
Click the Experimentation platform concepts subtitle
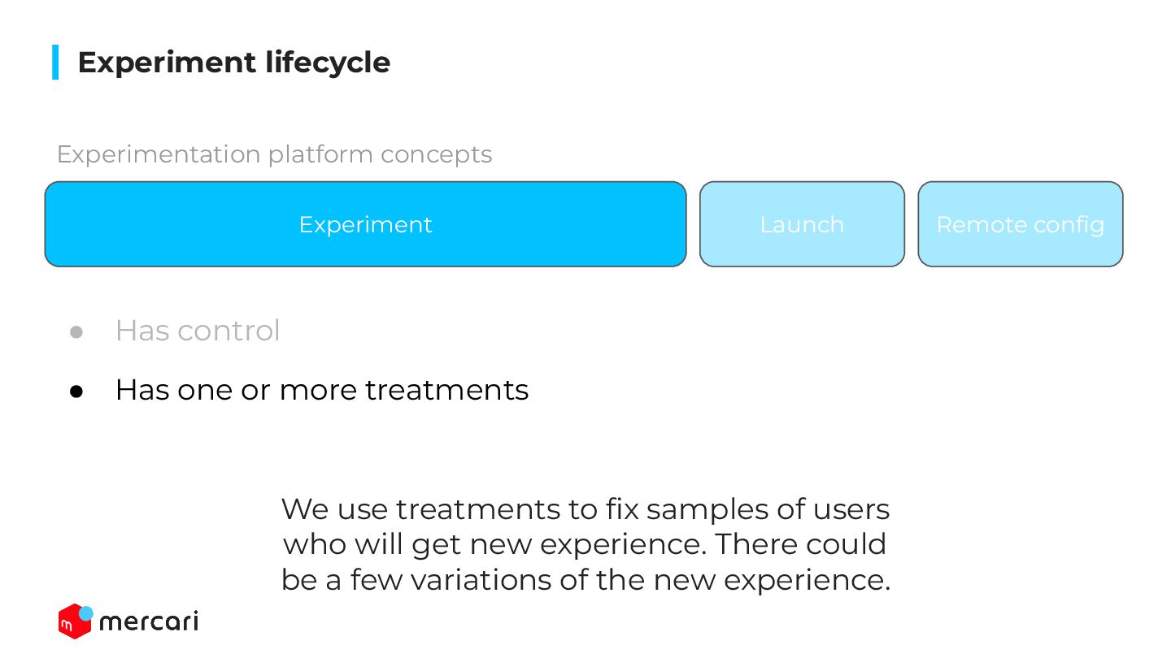[275, 154]
